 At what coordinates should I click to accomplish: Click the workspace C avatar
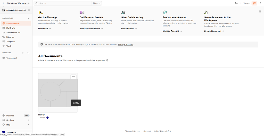tap(4, 3)
